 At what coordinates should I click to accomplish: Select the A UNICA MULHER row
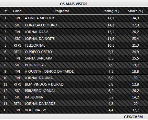(x=74, y=18)
